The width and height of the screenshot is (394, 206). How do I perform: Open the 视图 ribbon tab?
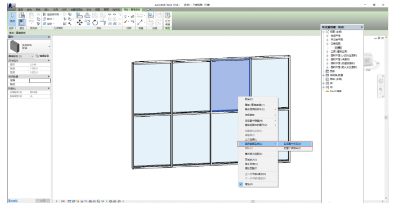[x=97, y=10]
